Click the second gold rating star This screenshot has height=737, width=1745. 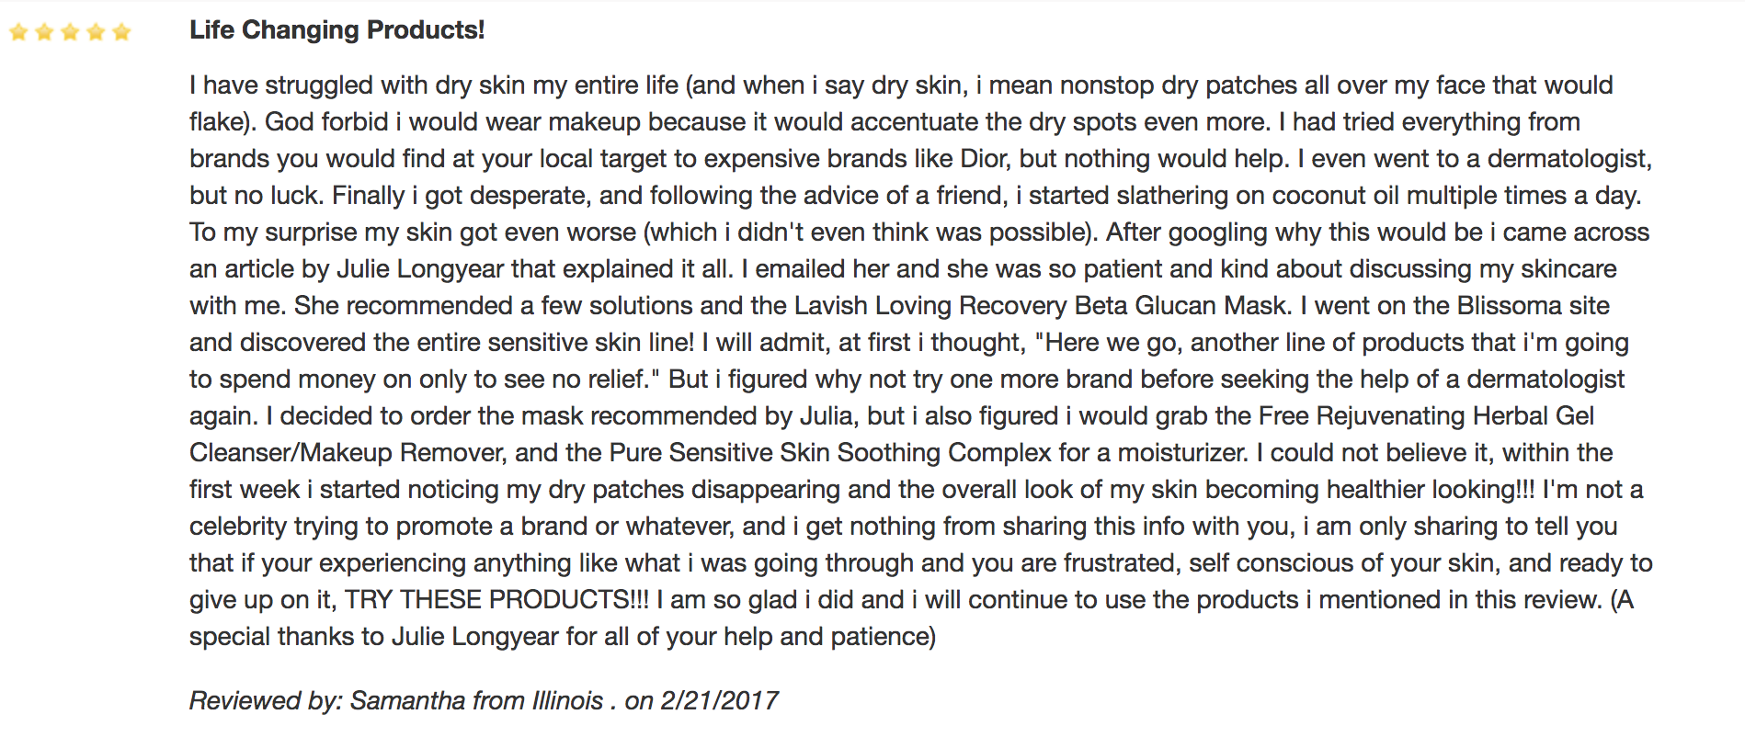click(44, 33)
